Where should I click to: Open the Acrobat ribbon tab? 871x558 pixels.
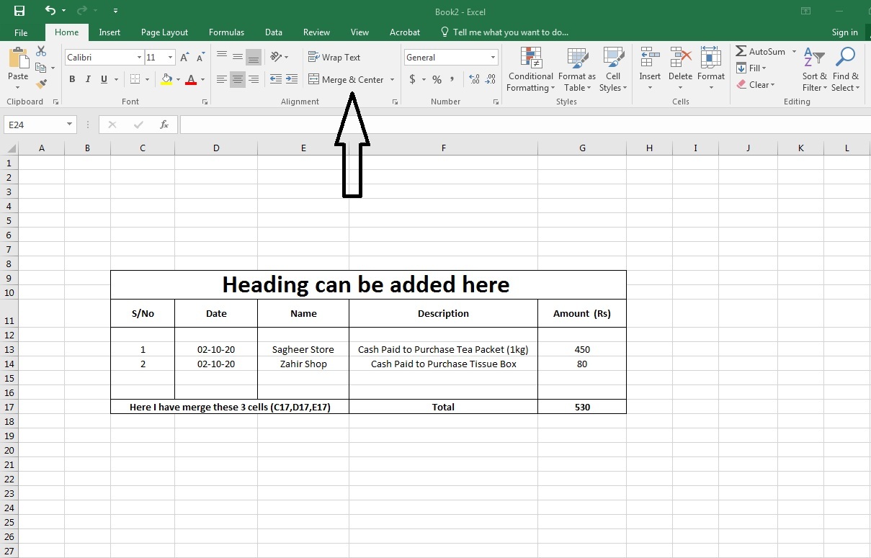[x=404, y=32]
